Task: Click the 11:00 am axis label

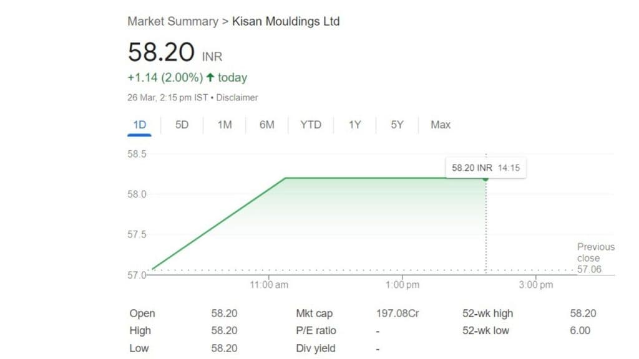Action: click(x=269, y=285)
